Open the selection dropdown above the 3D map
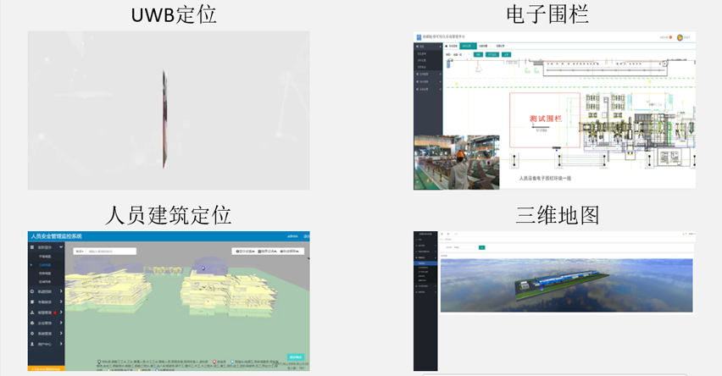This screenshot has height=376, width=722. pos(465,247)
